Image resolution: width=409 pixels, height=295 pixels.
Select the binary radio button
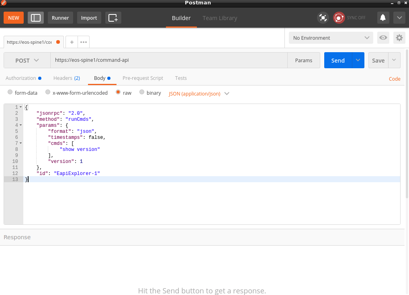point(142,92)
